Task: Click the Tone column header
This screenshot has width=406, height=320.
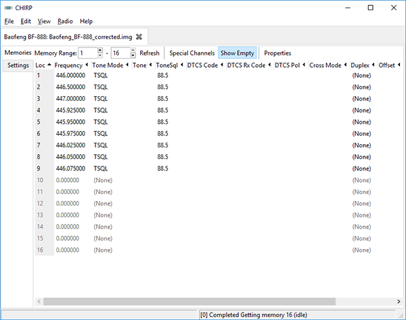Action: coord(142,65)
